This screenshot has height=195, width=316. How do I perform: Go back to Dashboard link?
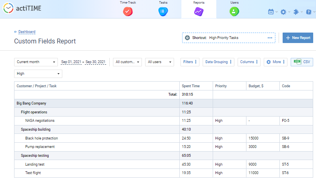[x=27, y=32]
